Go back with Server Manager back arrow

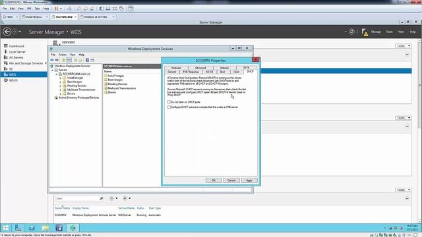[x=7, y=32]
